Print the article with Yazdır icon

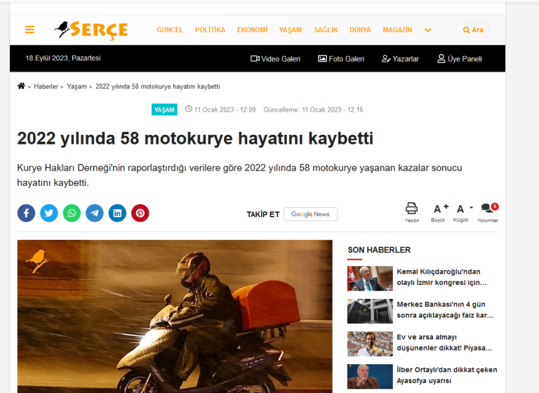click(411, 212)
